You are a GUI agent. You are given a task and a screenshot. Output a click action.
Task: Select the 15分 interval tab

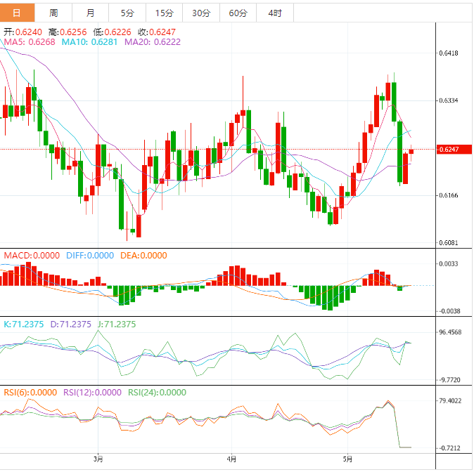(164, 13)
